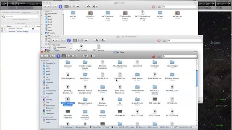This screenshot has width=232, height=130.
Task: Click the search field in Sky Data window
Action: pos(179,56)
